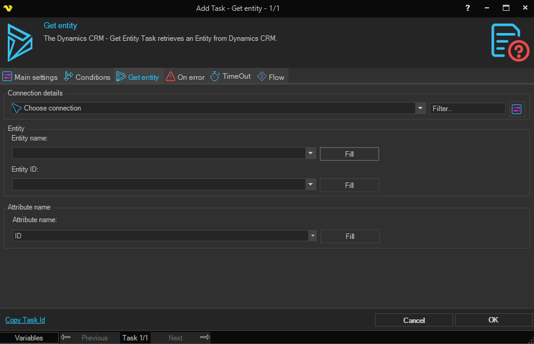Switch to the Conditions tab
This screenshot has width=534, height=344.
tap(87, 77)
